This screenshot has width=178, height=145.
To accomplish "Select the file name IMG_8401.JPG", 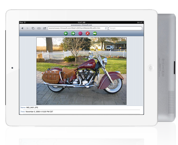I will tap(32, 108).
